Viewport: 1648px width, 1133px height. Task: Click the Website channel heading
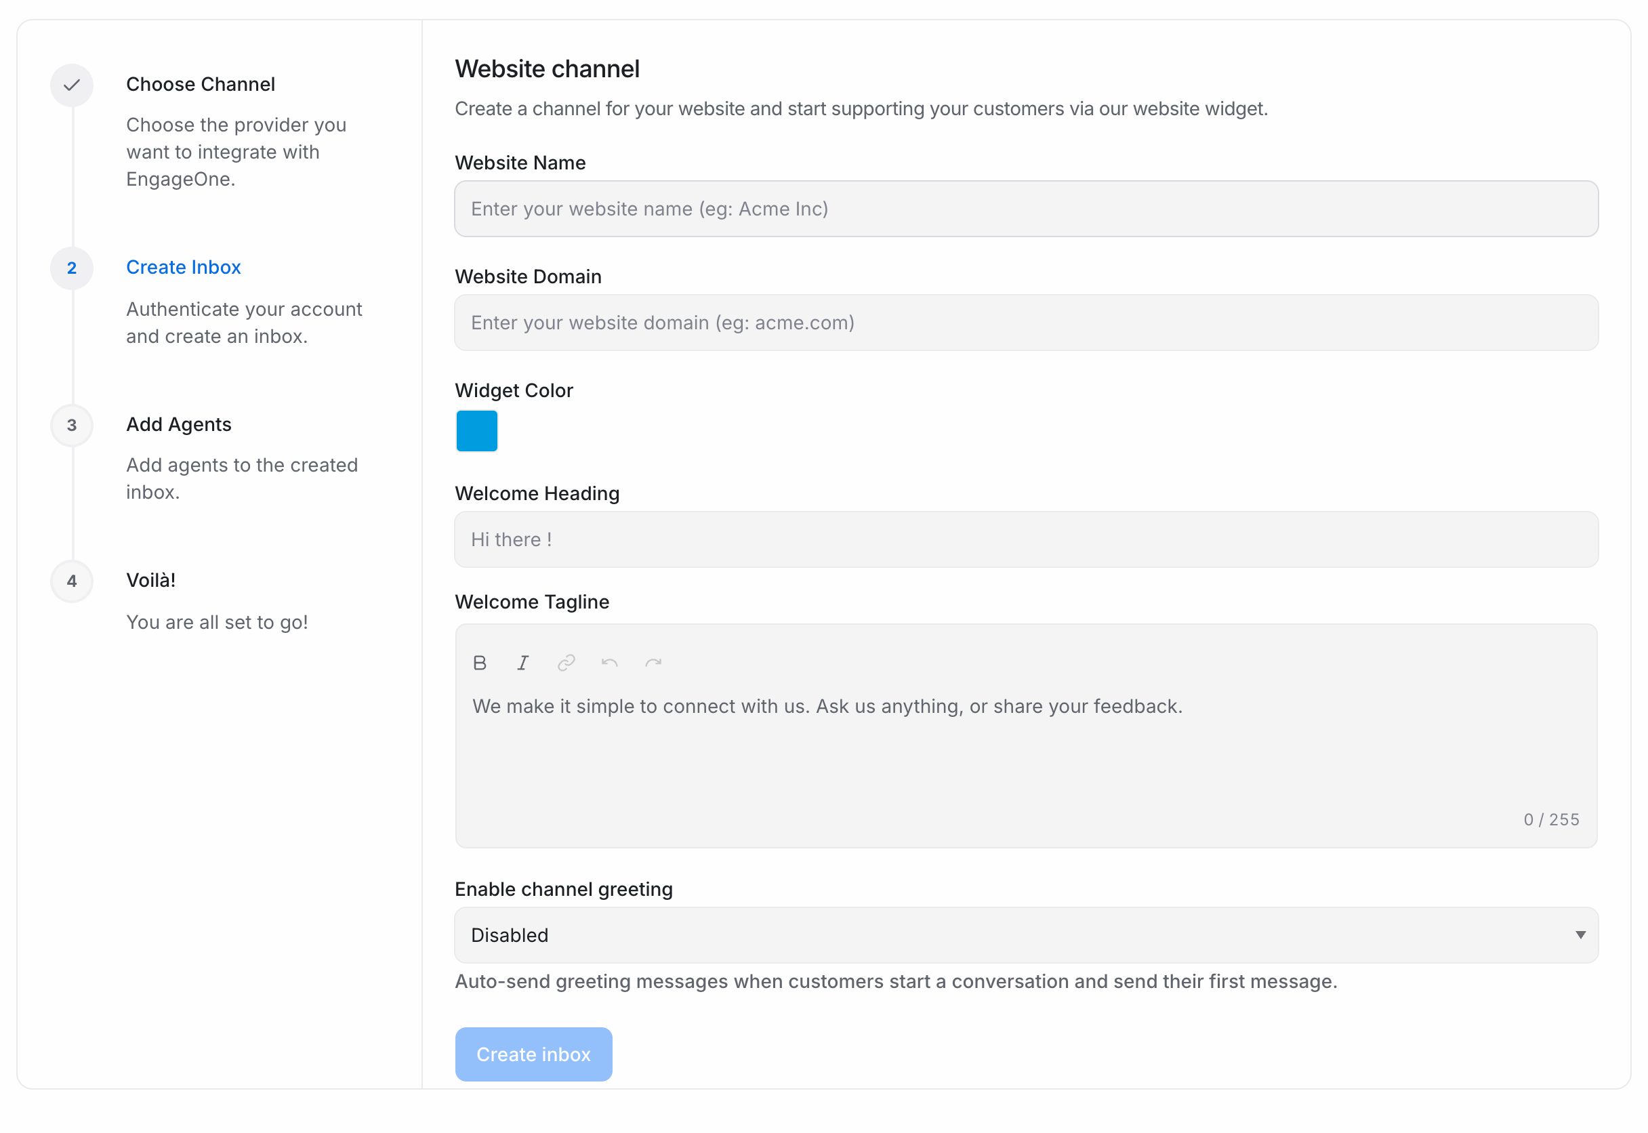click(548, 69)
